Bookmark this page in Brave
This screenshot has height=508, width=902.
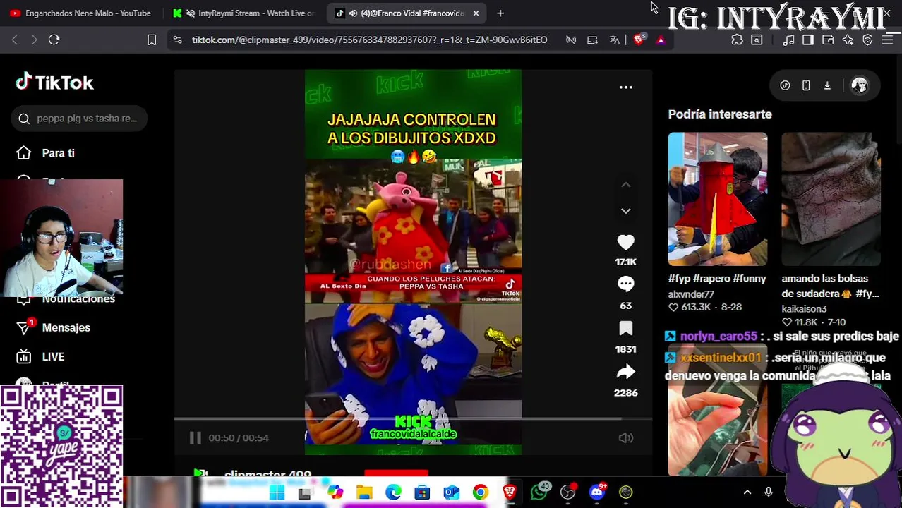click(x=151, y=40)
